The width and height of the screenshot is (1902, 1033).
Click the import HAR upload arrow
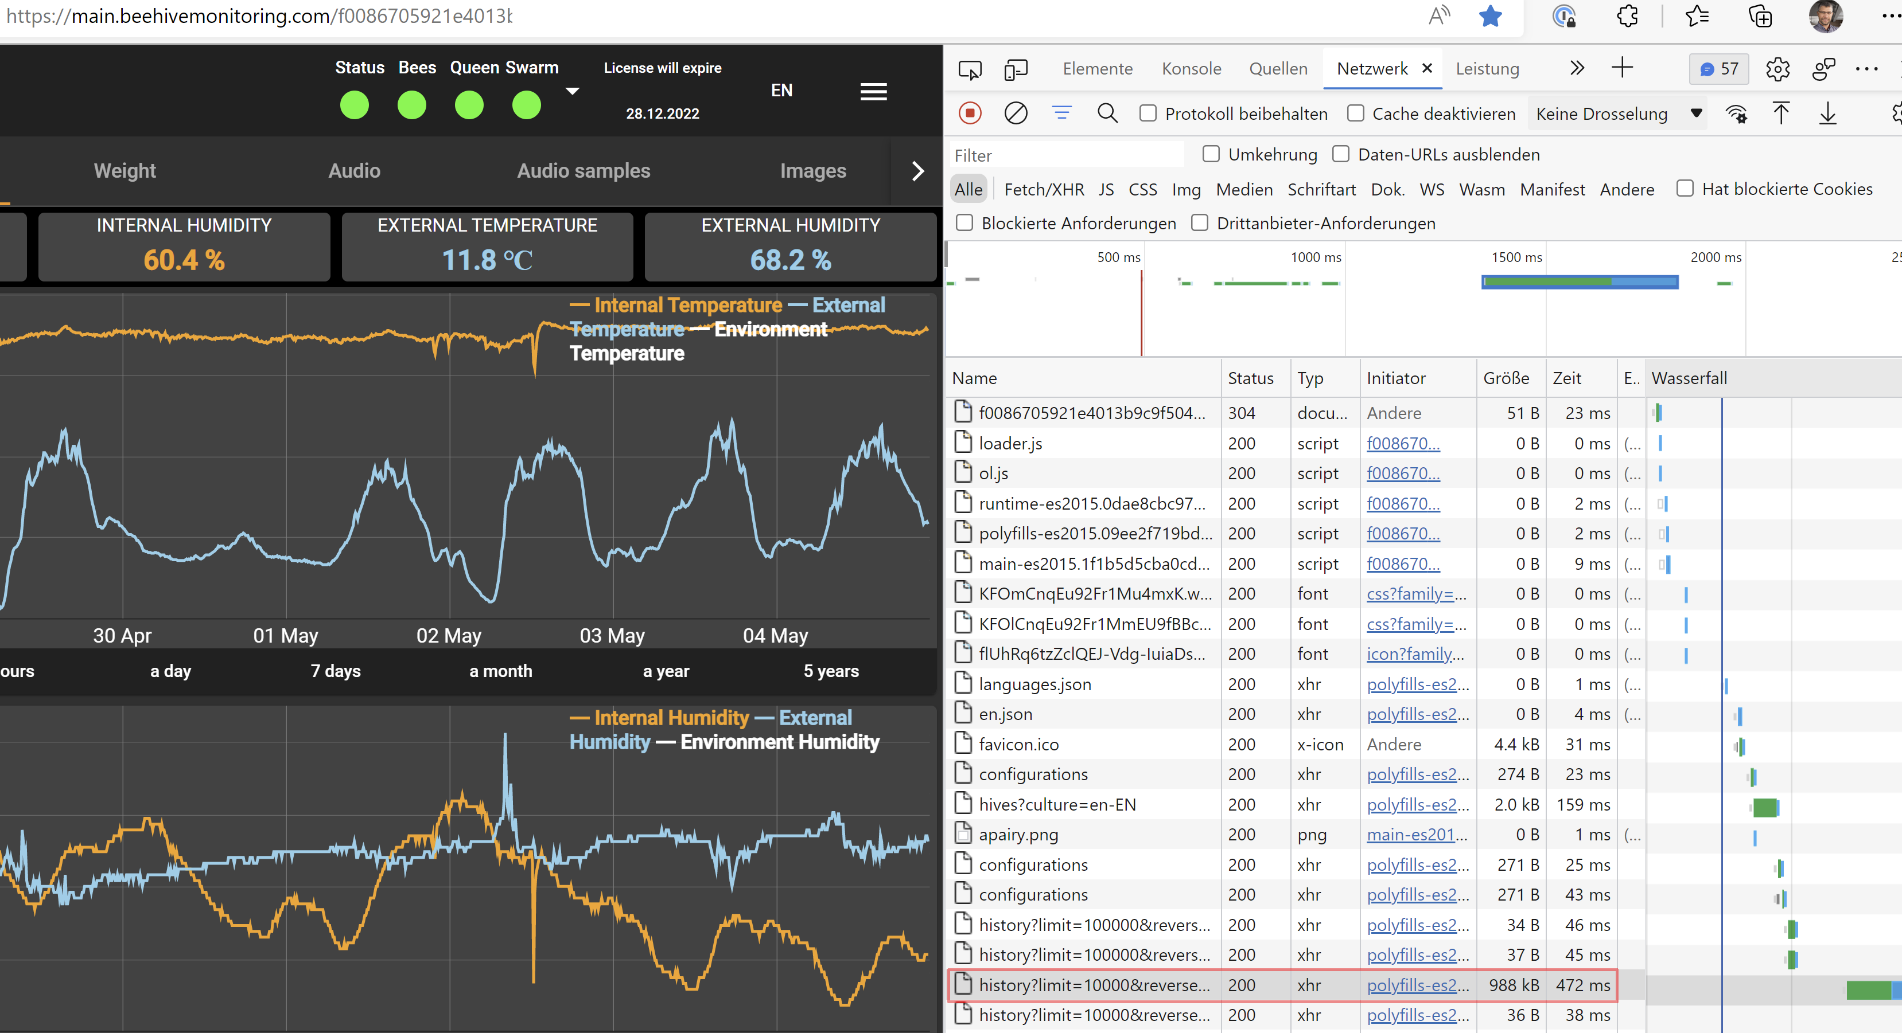pyautogui.click(x=1780, y=114)
